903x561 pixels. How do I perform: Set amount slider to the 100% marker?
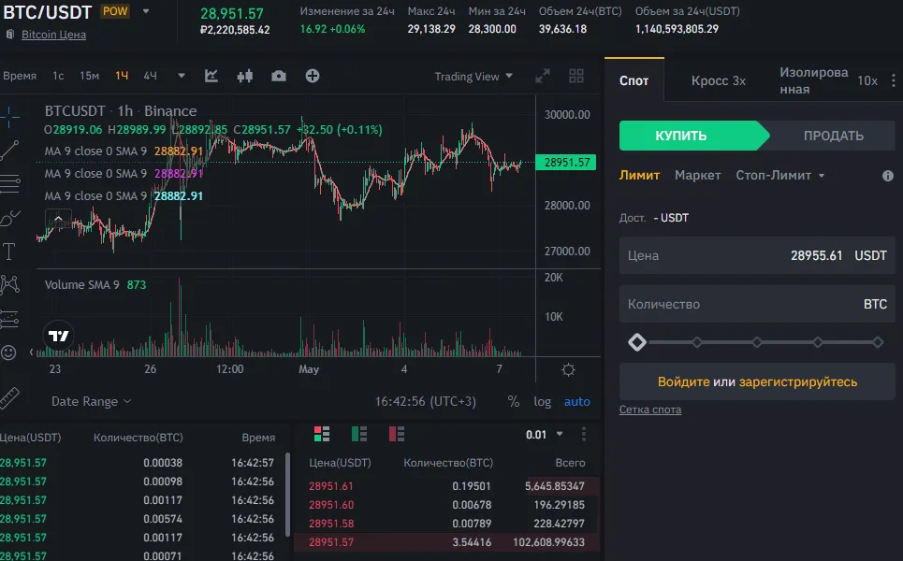click(x=878, y=342)
